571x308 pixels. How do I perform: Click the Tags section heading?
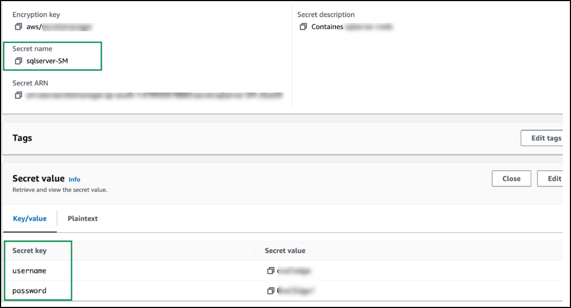point(22,138)
